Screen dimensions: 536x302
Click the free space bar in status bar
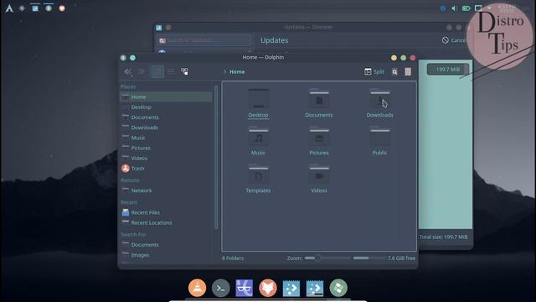369,258
